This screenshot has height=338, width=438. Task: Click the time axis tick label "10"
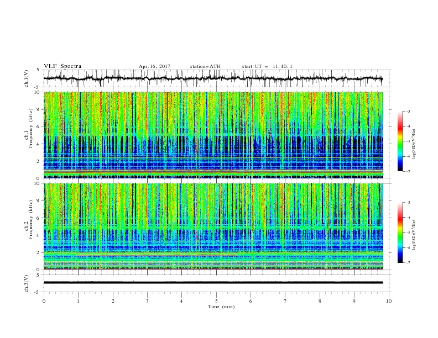pos(389,301)
